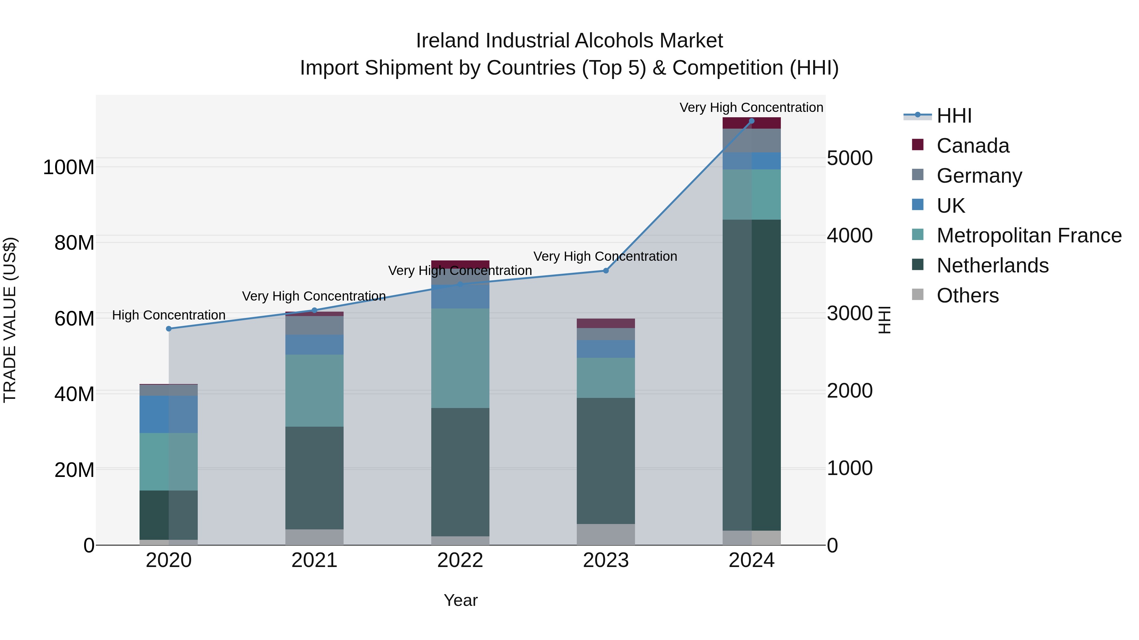Click the 'Year' x-axis title

tap(461, 600)
